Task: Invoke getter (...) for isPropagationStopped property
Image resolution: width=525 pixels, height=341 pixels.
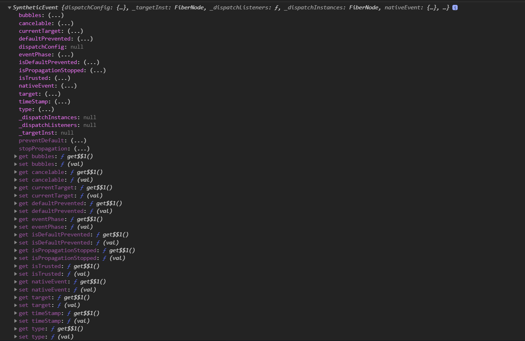Action: 98,70
